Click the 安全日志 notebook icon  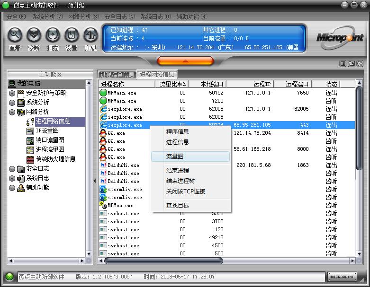click(21, 169)
